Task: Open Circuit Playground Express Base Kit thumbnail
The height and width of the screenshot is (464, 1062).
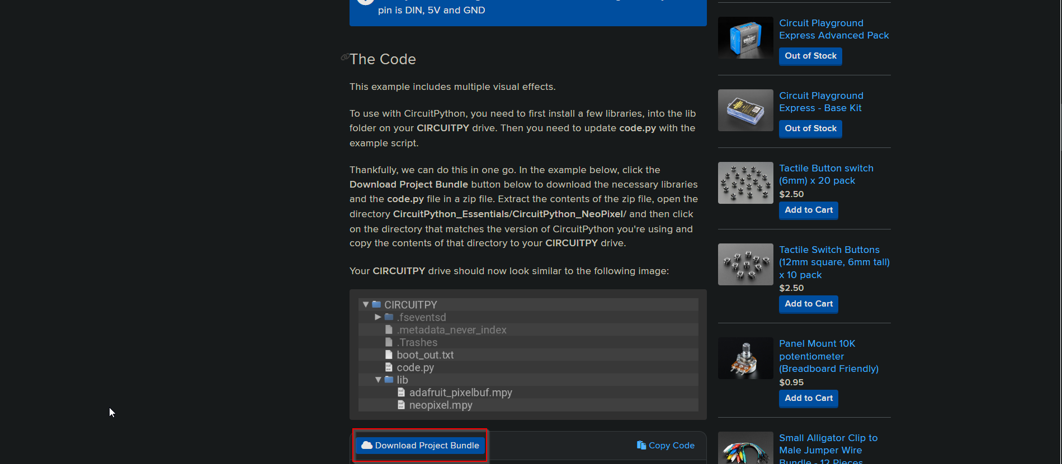Action: tap(745, 111)
